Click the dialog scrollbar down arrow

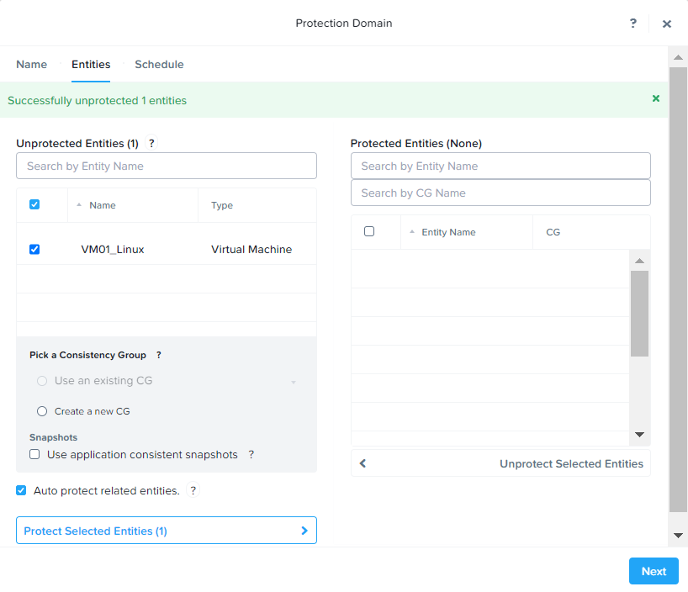point(678,536)
